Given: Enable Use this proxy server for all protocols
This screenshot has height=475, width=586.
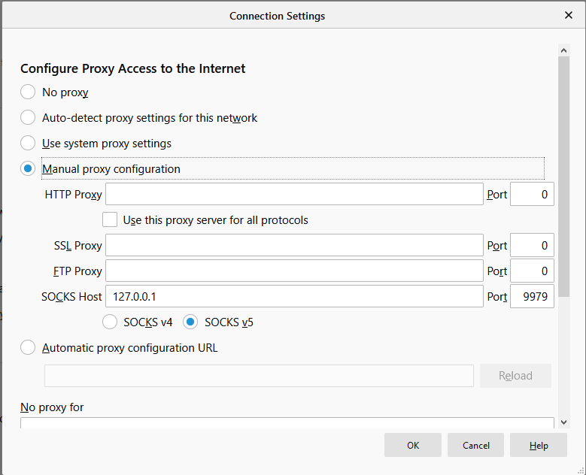Looking at the screenshot, I should [110, 219].
